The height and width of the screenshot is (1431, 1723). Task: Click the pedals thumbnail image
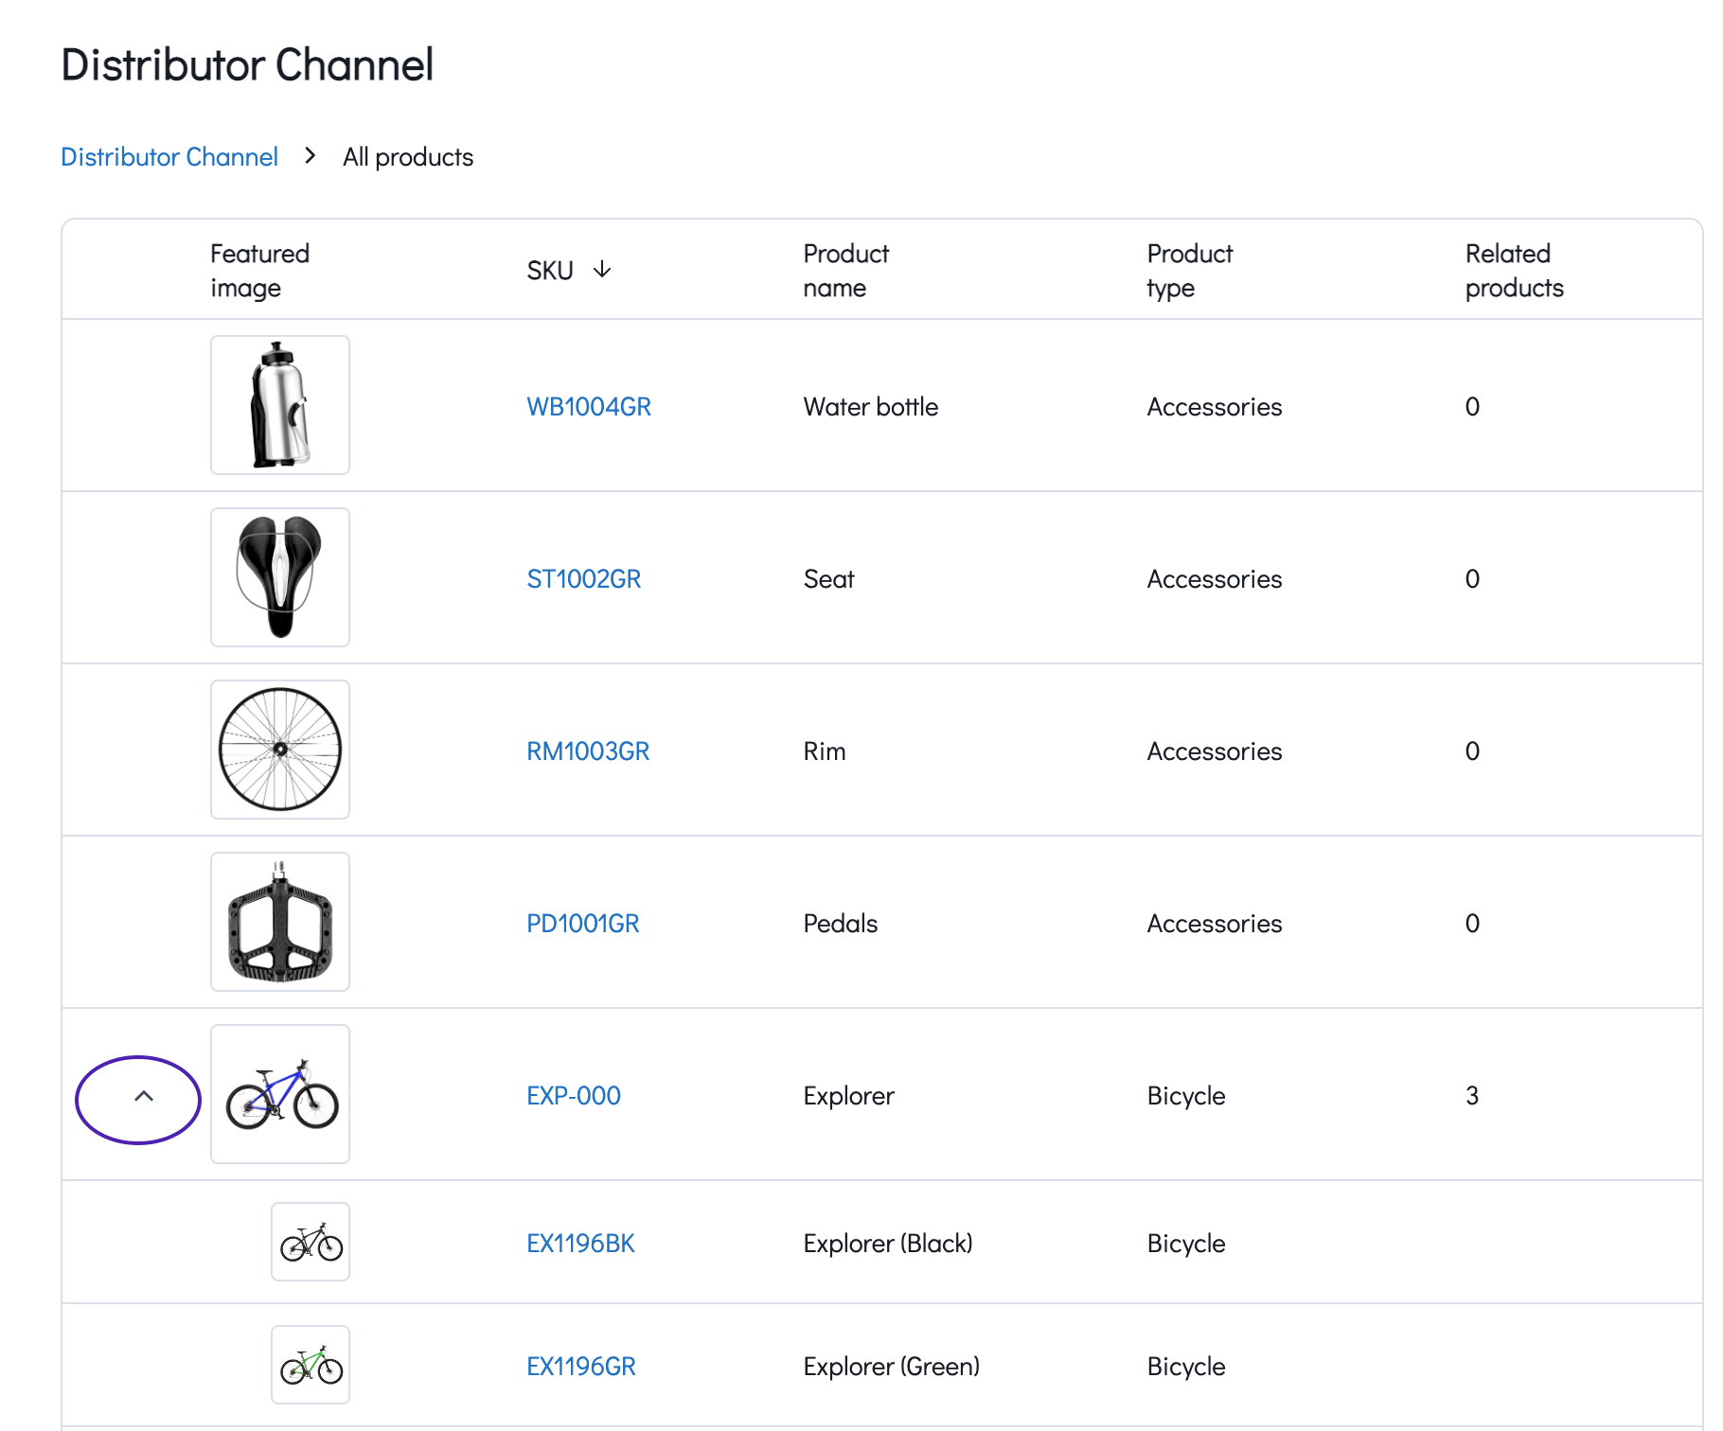click(280, 922)
